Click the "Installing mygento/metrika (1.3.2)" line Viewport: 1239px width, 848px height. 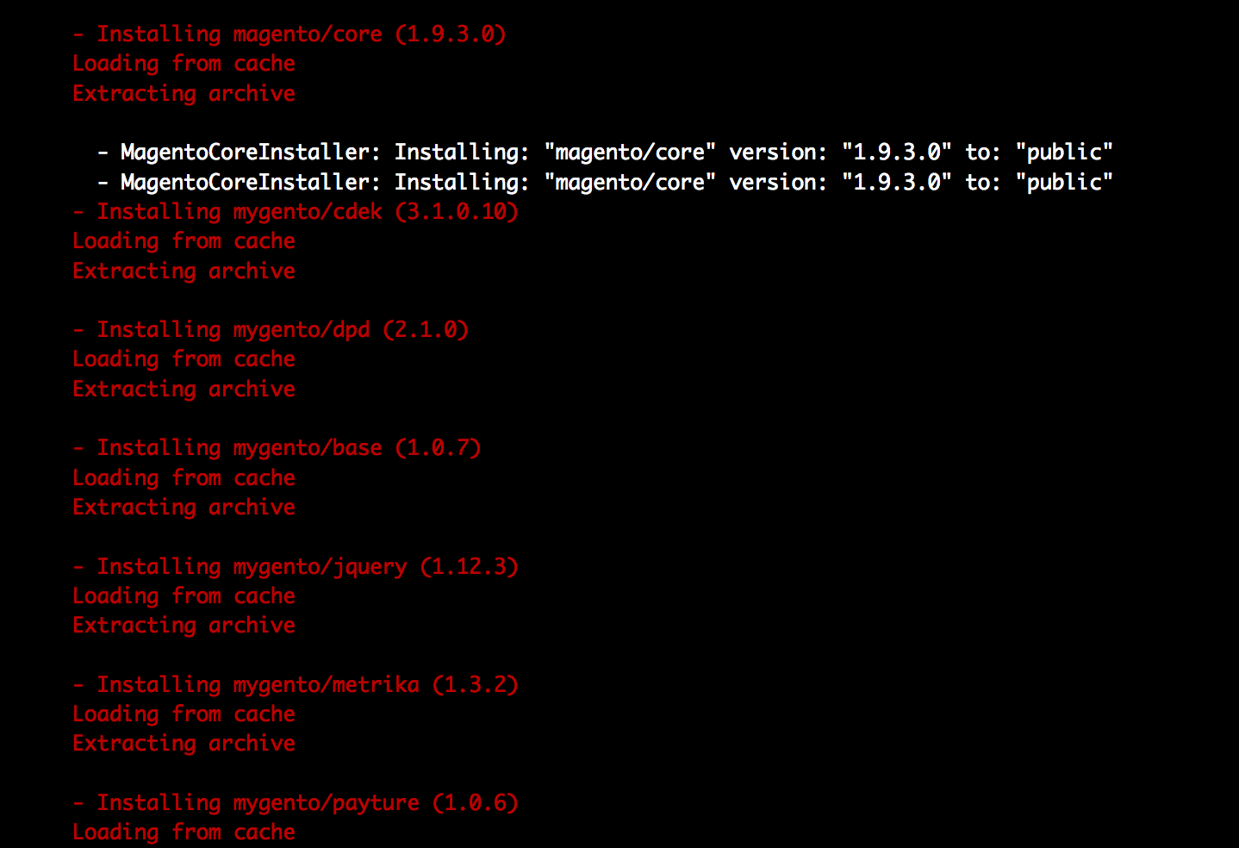coord(295,685)
